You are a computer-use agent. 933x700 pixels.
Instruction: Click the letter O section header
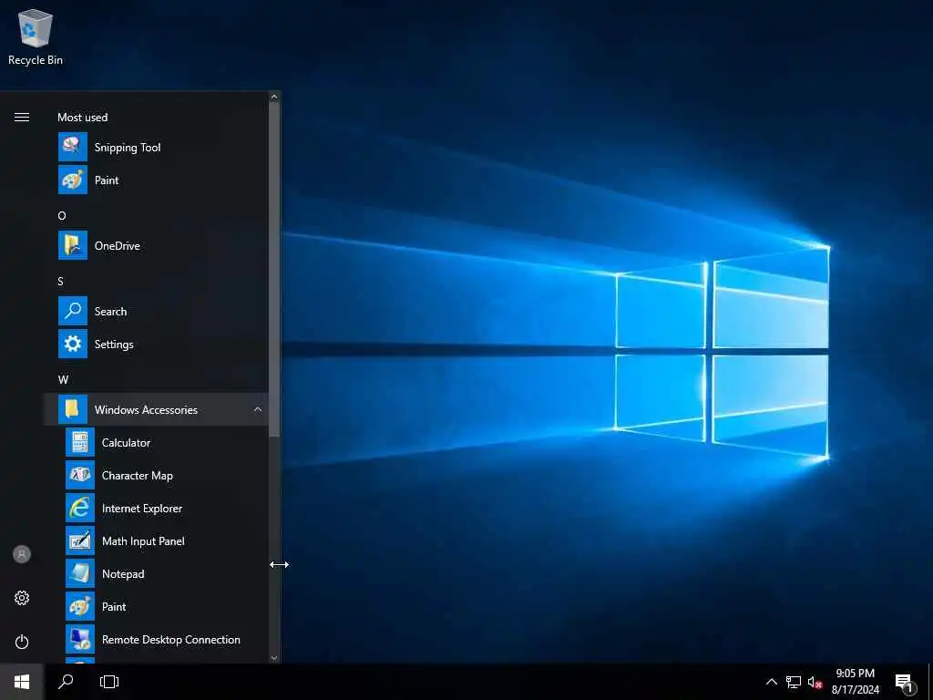click(x=62, y=215)
